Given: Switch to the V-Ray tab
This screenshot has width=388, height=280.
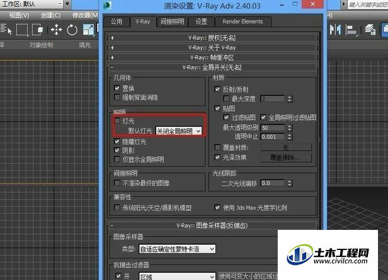Looking at the screenshot, I should click(x=143, y=22).
